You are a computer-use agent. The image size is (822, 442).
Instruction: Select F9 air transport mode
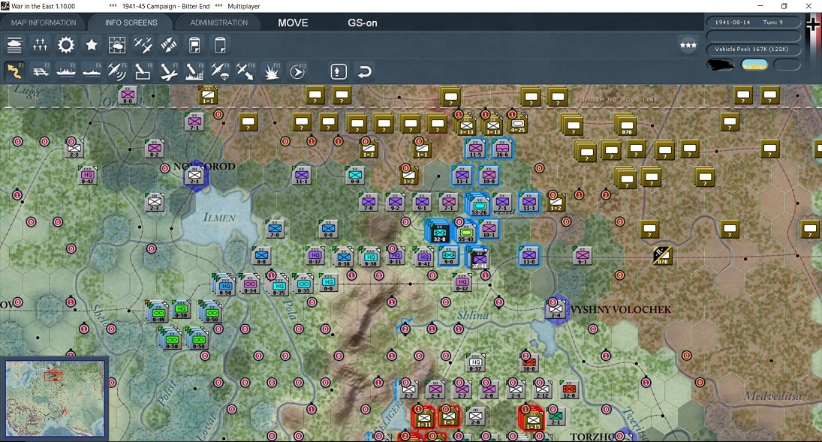(x=220, y=71)
